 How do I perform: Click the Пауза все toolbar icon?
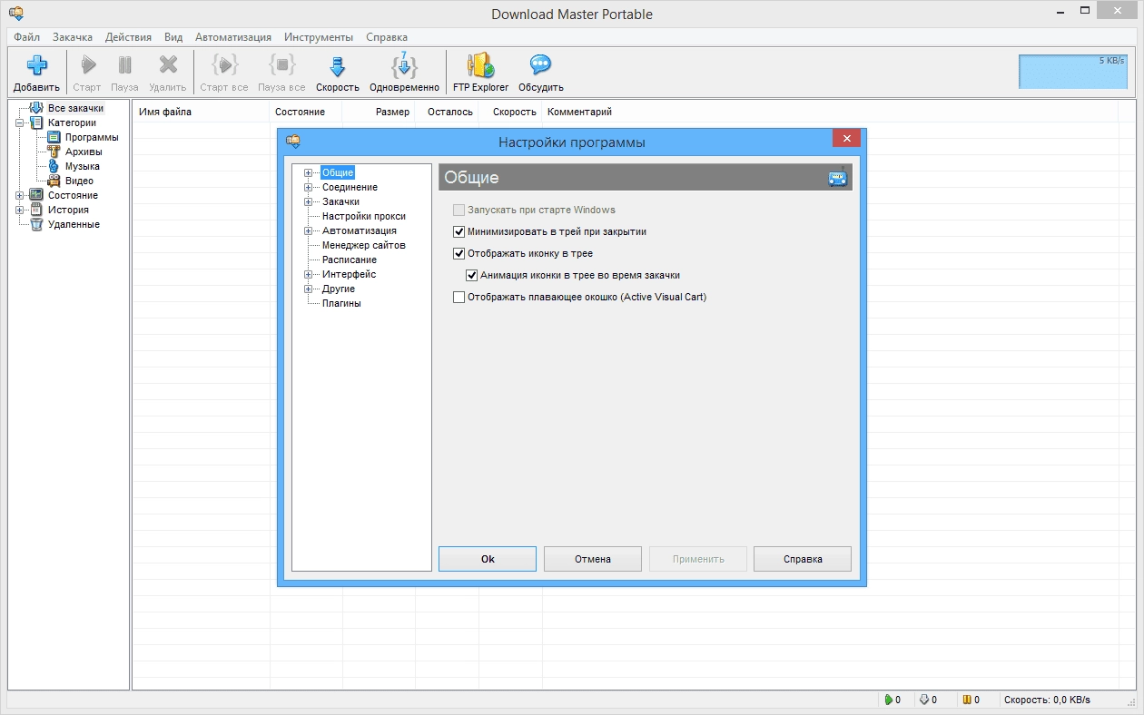(x=281, y=65)
